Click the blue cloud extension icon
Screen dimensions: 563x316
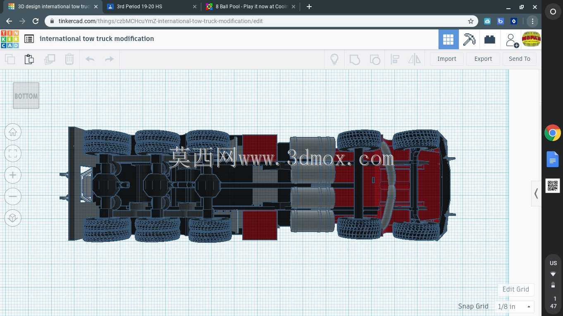point(487,21)
